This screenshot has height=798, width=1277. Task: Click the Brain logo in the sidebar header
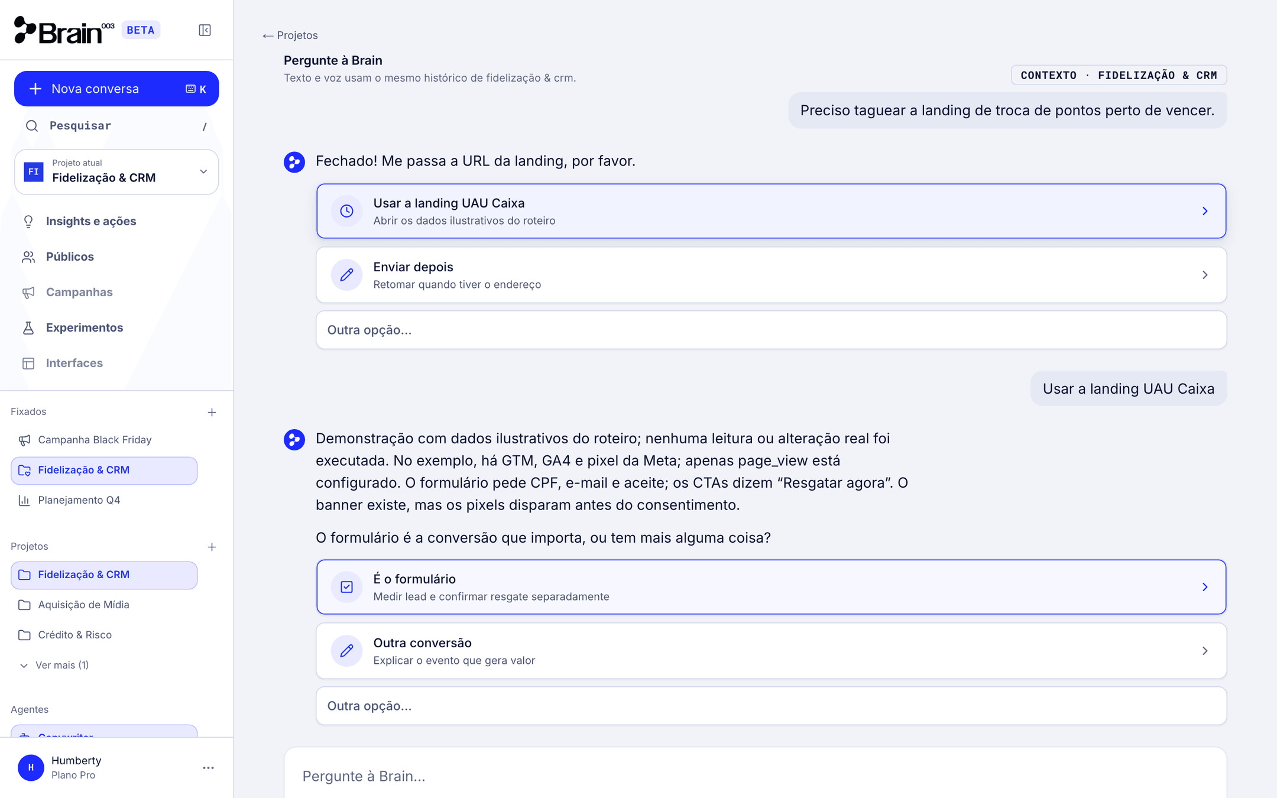(64, 30)
